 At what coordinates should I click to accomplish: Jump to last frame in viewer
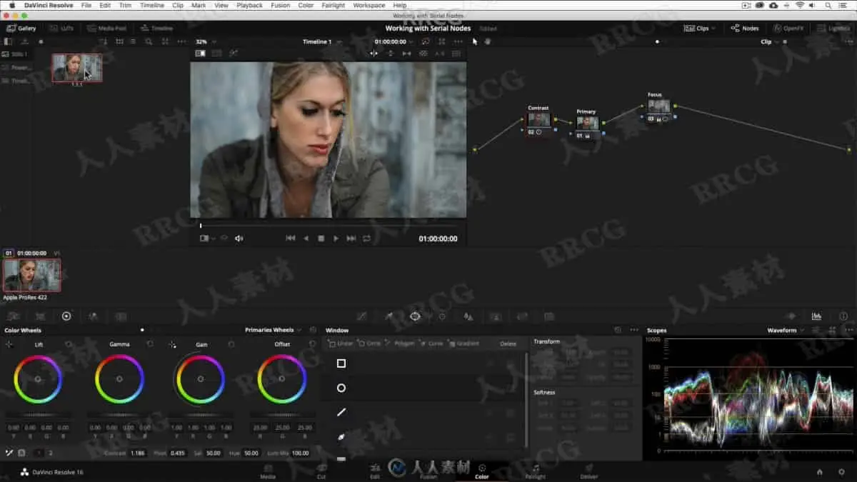(351, 238)
